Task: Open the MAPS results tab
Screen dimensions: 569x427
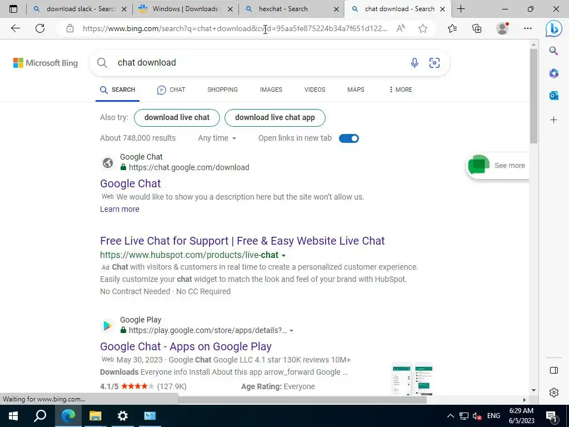Action: 356,90
